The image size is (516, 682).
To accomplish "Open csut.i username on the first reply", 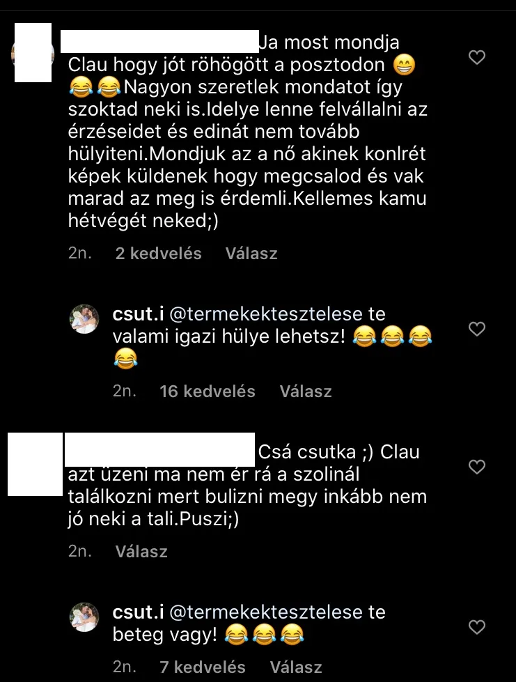I will point(139,314).
